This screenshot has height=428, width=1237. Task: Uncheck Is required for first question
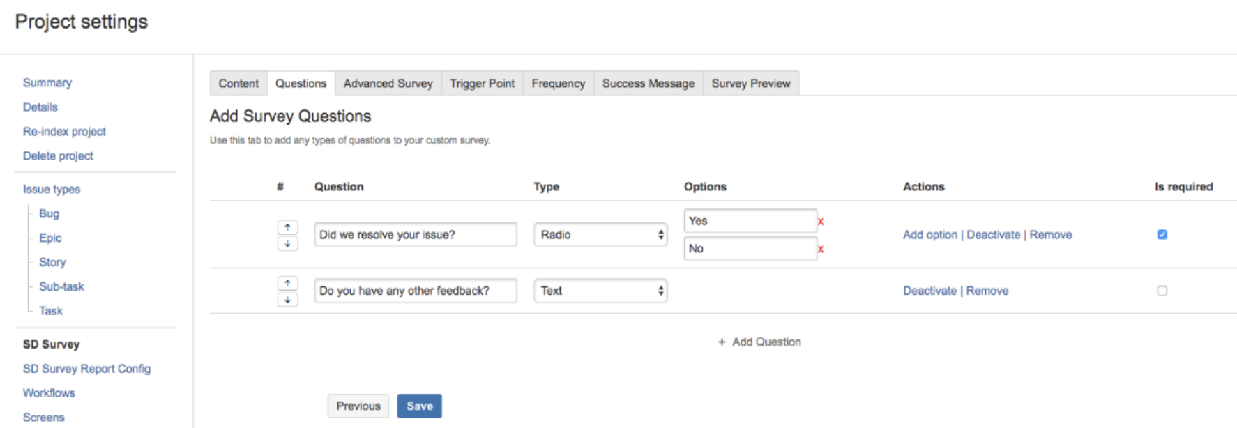tap(1162, 235)
